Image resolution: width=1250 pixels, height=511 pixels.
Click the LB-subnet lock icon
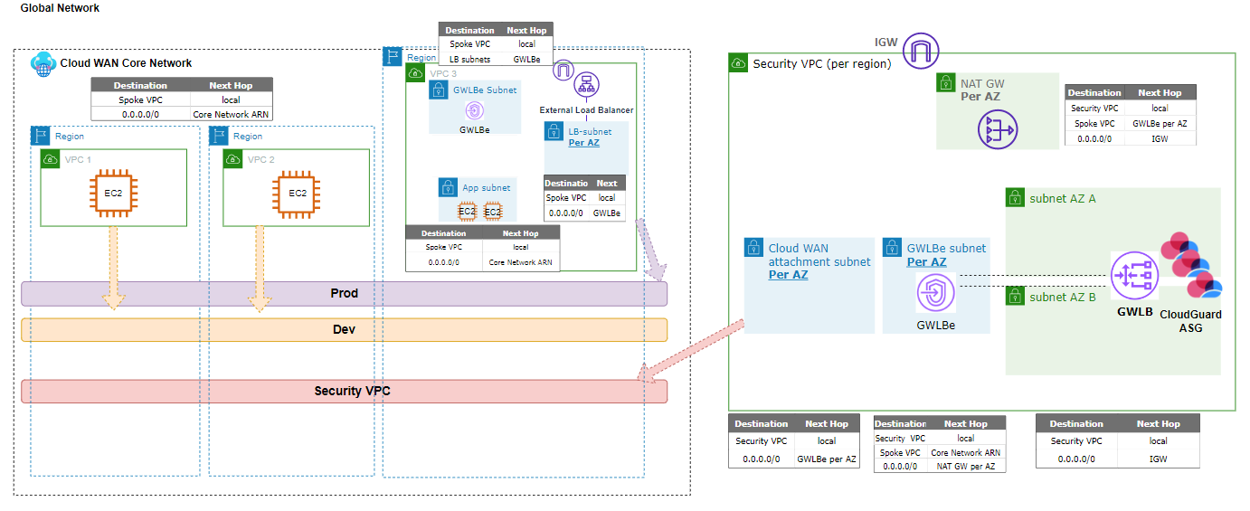pyautogui.click(x=554, y=131)
